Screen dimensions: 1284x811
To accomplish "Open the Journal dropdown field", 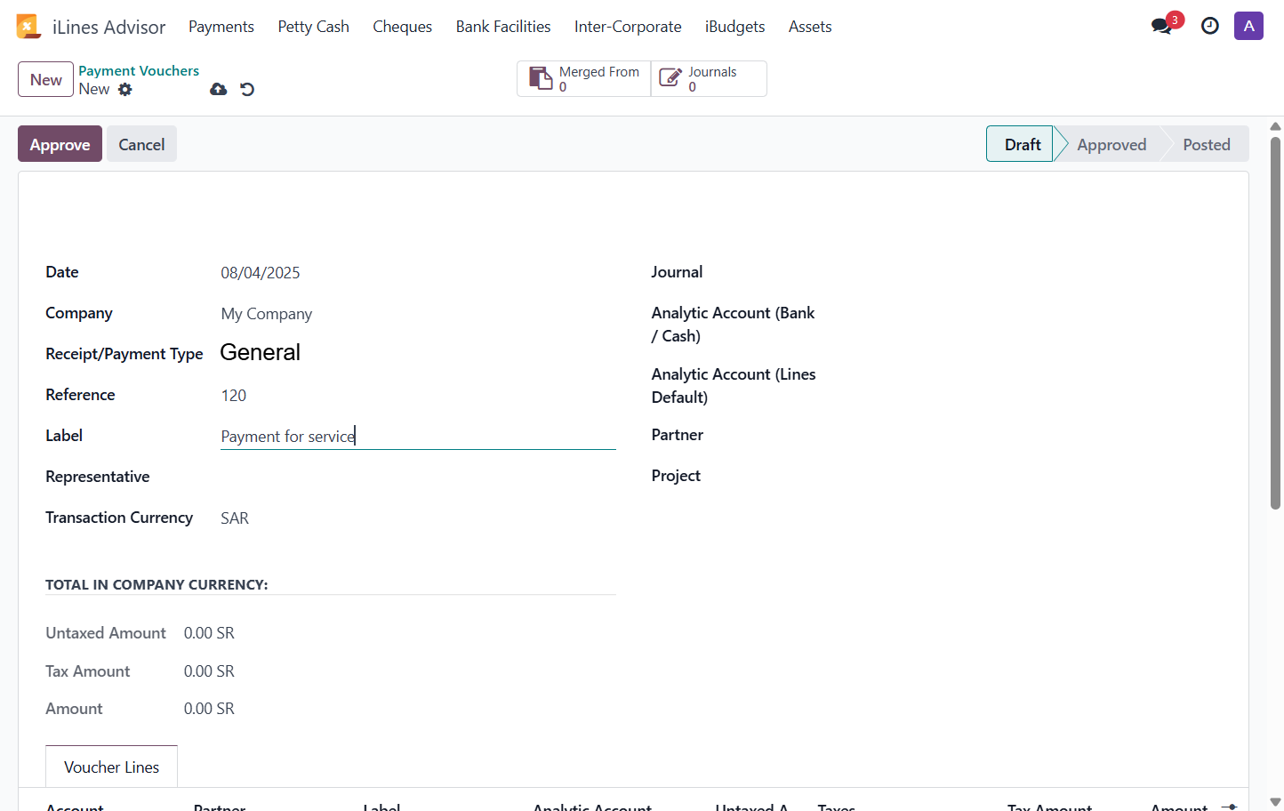I will pyautogui.click(x=1023, y=273).
